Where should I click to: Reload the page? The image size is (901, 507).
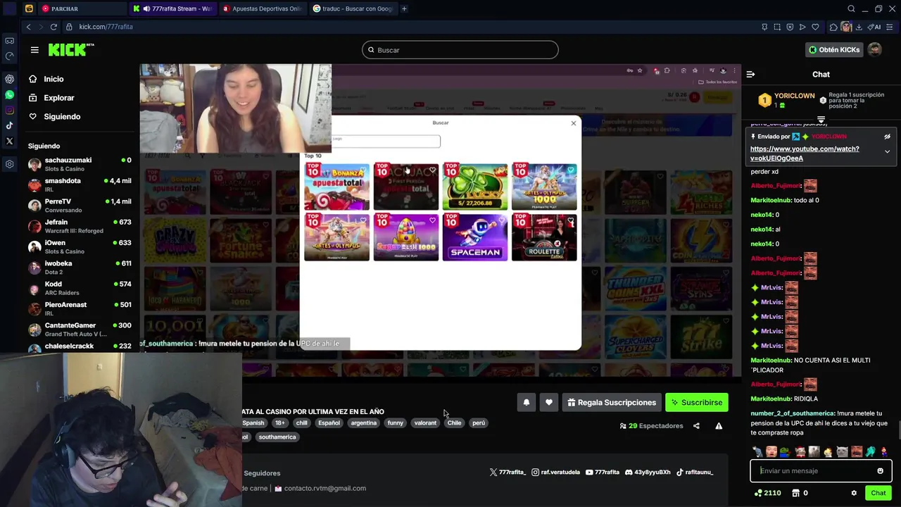(x=53, y=27)
